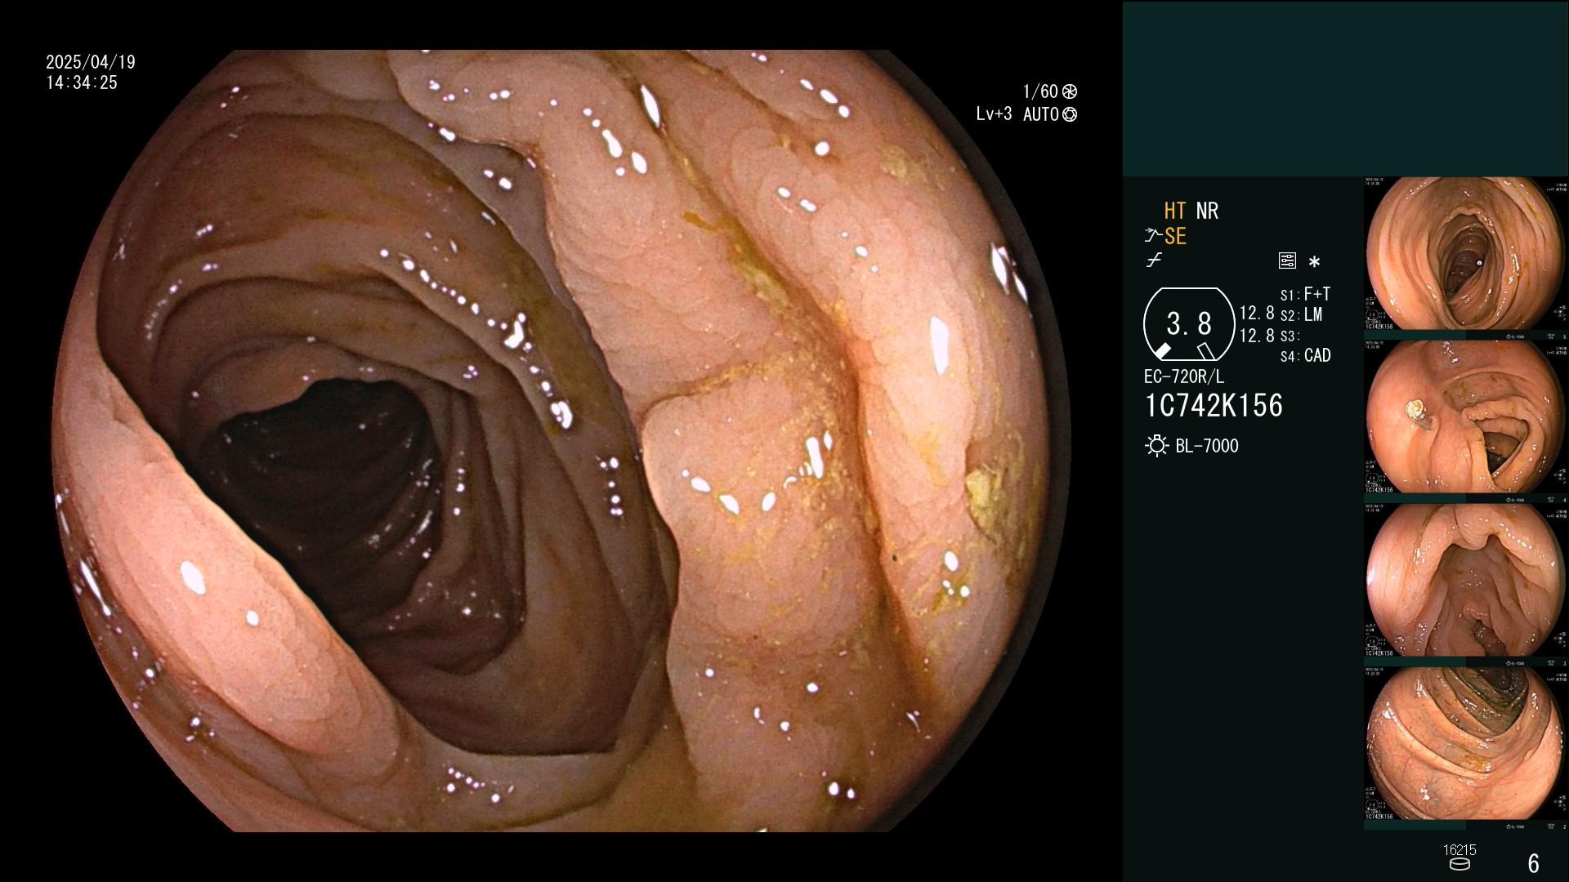Image resolution: width=1569 pixels, height=882 pixels.
Task: Click the BL-7000 light source label
Action: click(1207, 446)
